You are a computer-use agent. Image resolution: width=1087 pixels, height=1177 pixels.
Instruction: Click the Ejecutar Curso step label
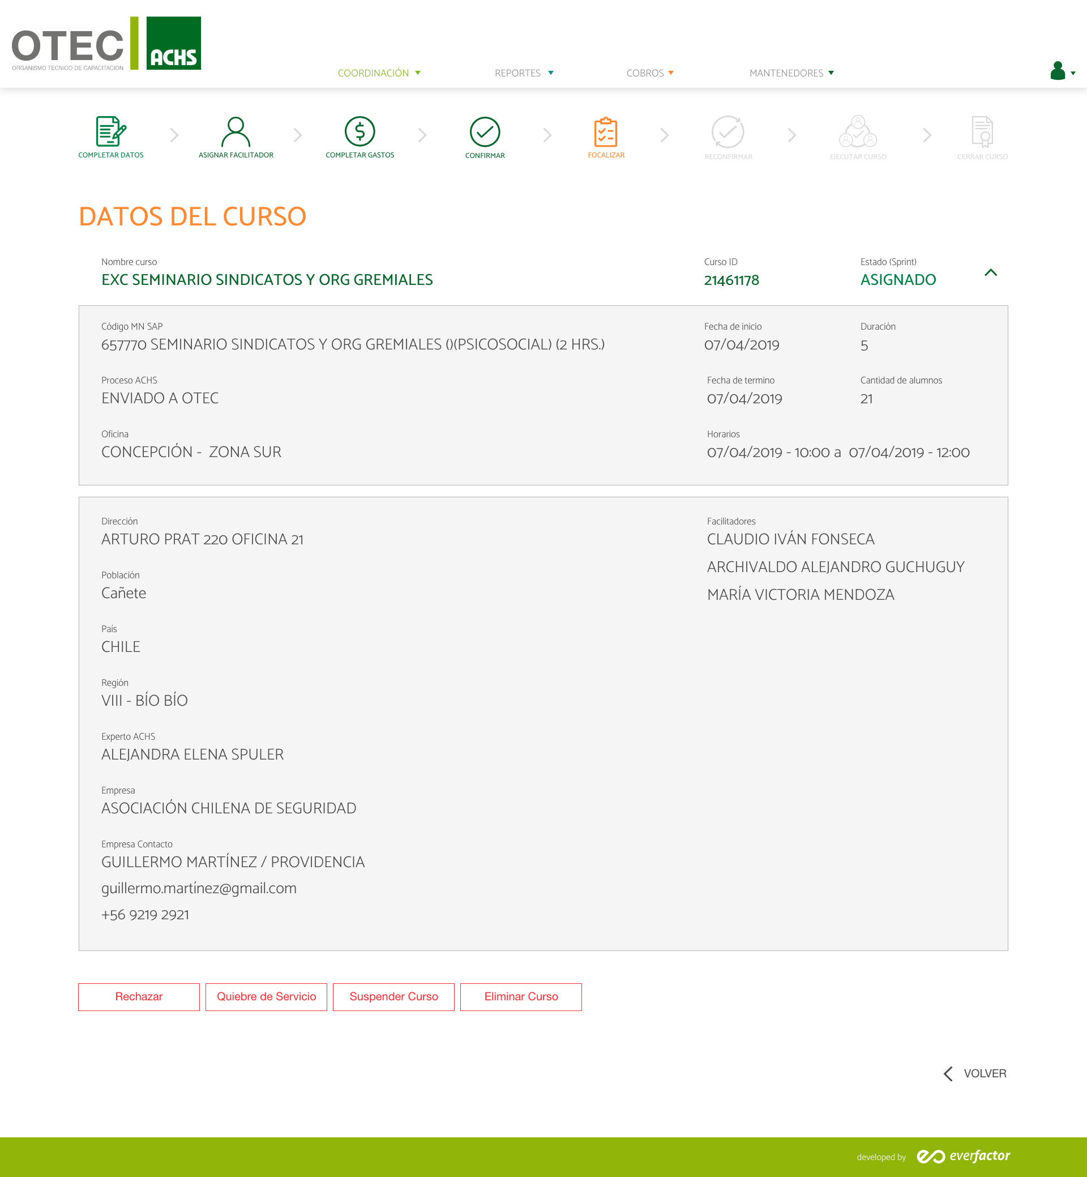coord(858,157)
